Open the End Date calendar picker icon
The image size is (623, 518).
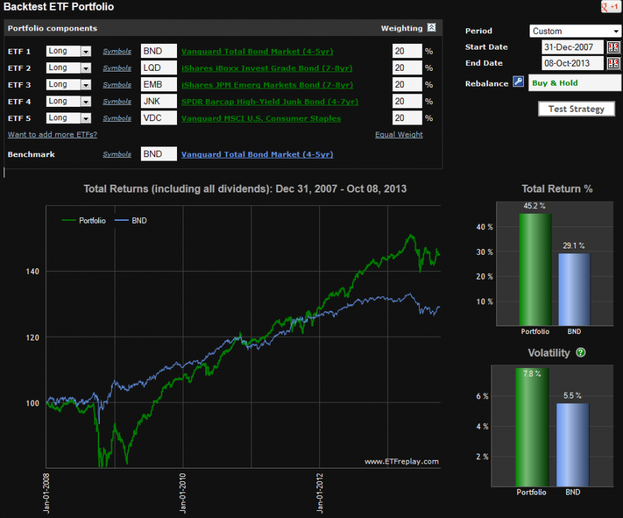[x=613, y=63]
